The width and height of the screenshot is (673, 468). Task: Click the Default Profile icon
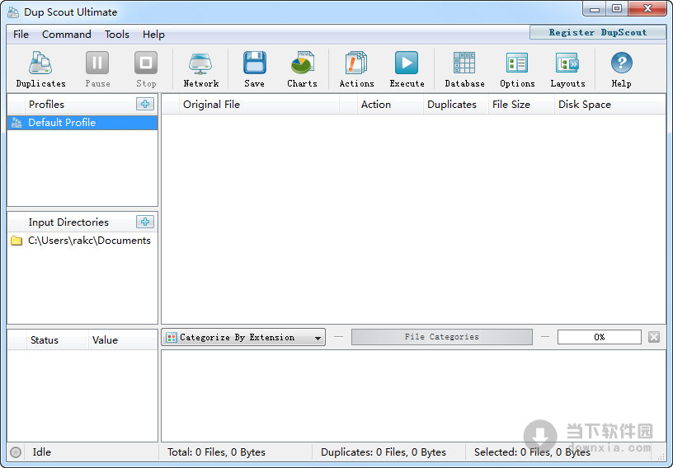[16, 123]
